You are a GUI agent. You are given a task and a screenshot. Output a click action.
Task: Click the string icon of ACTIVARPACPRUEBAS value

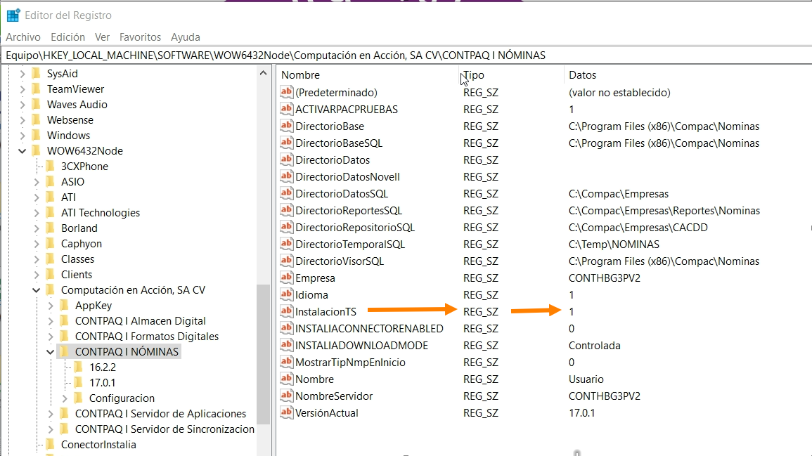point(286,109)
